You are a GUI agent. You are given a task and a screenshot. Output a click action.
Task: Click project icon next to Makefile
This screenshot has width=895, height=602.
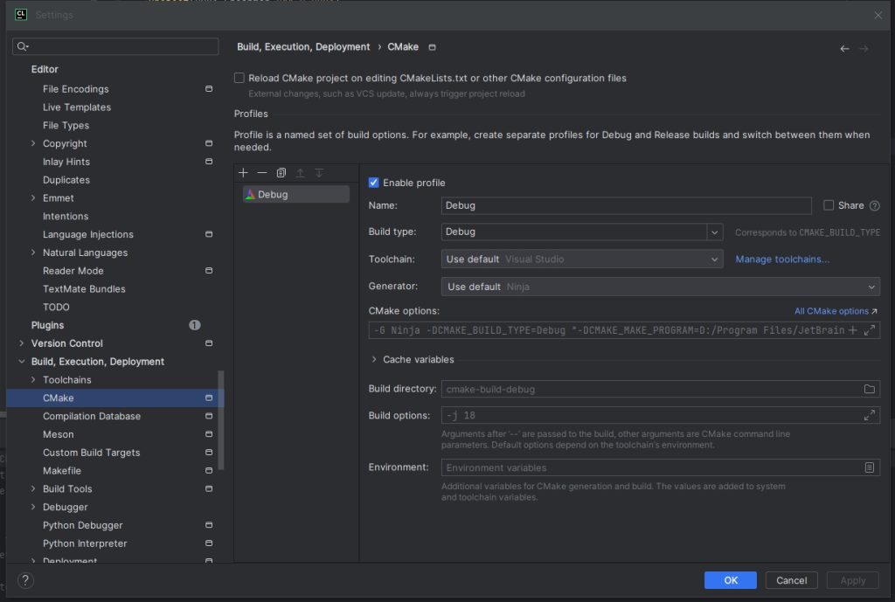coord(209,471)
